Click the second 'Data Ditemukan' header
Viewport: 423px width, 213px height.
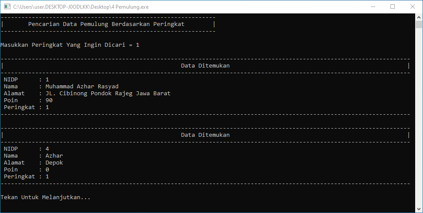coord(205,135)
